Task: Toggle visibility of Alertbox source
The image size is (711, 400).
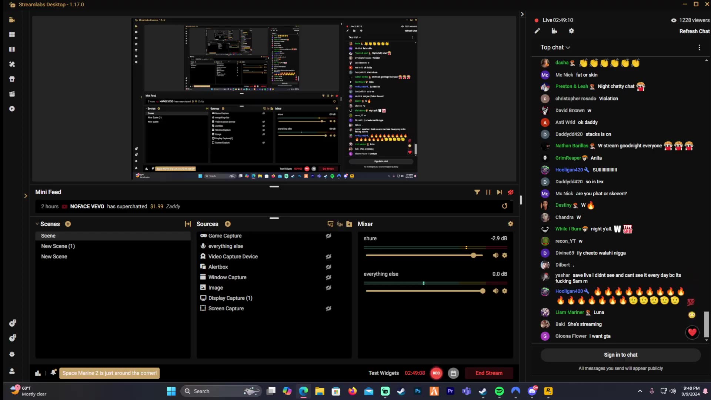Action: [x=328, y=267]
